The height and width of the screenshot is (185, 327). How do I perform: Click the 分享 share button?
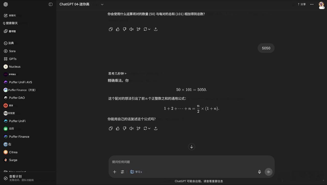click(x=302, y=4)
